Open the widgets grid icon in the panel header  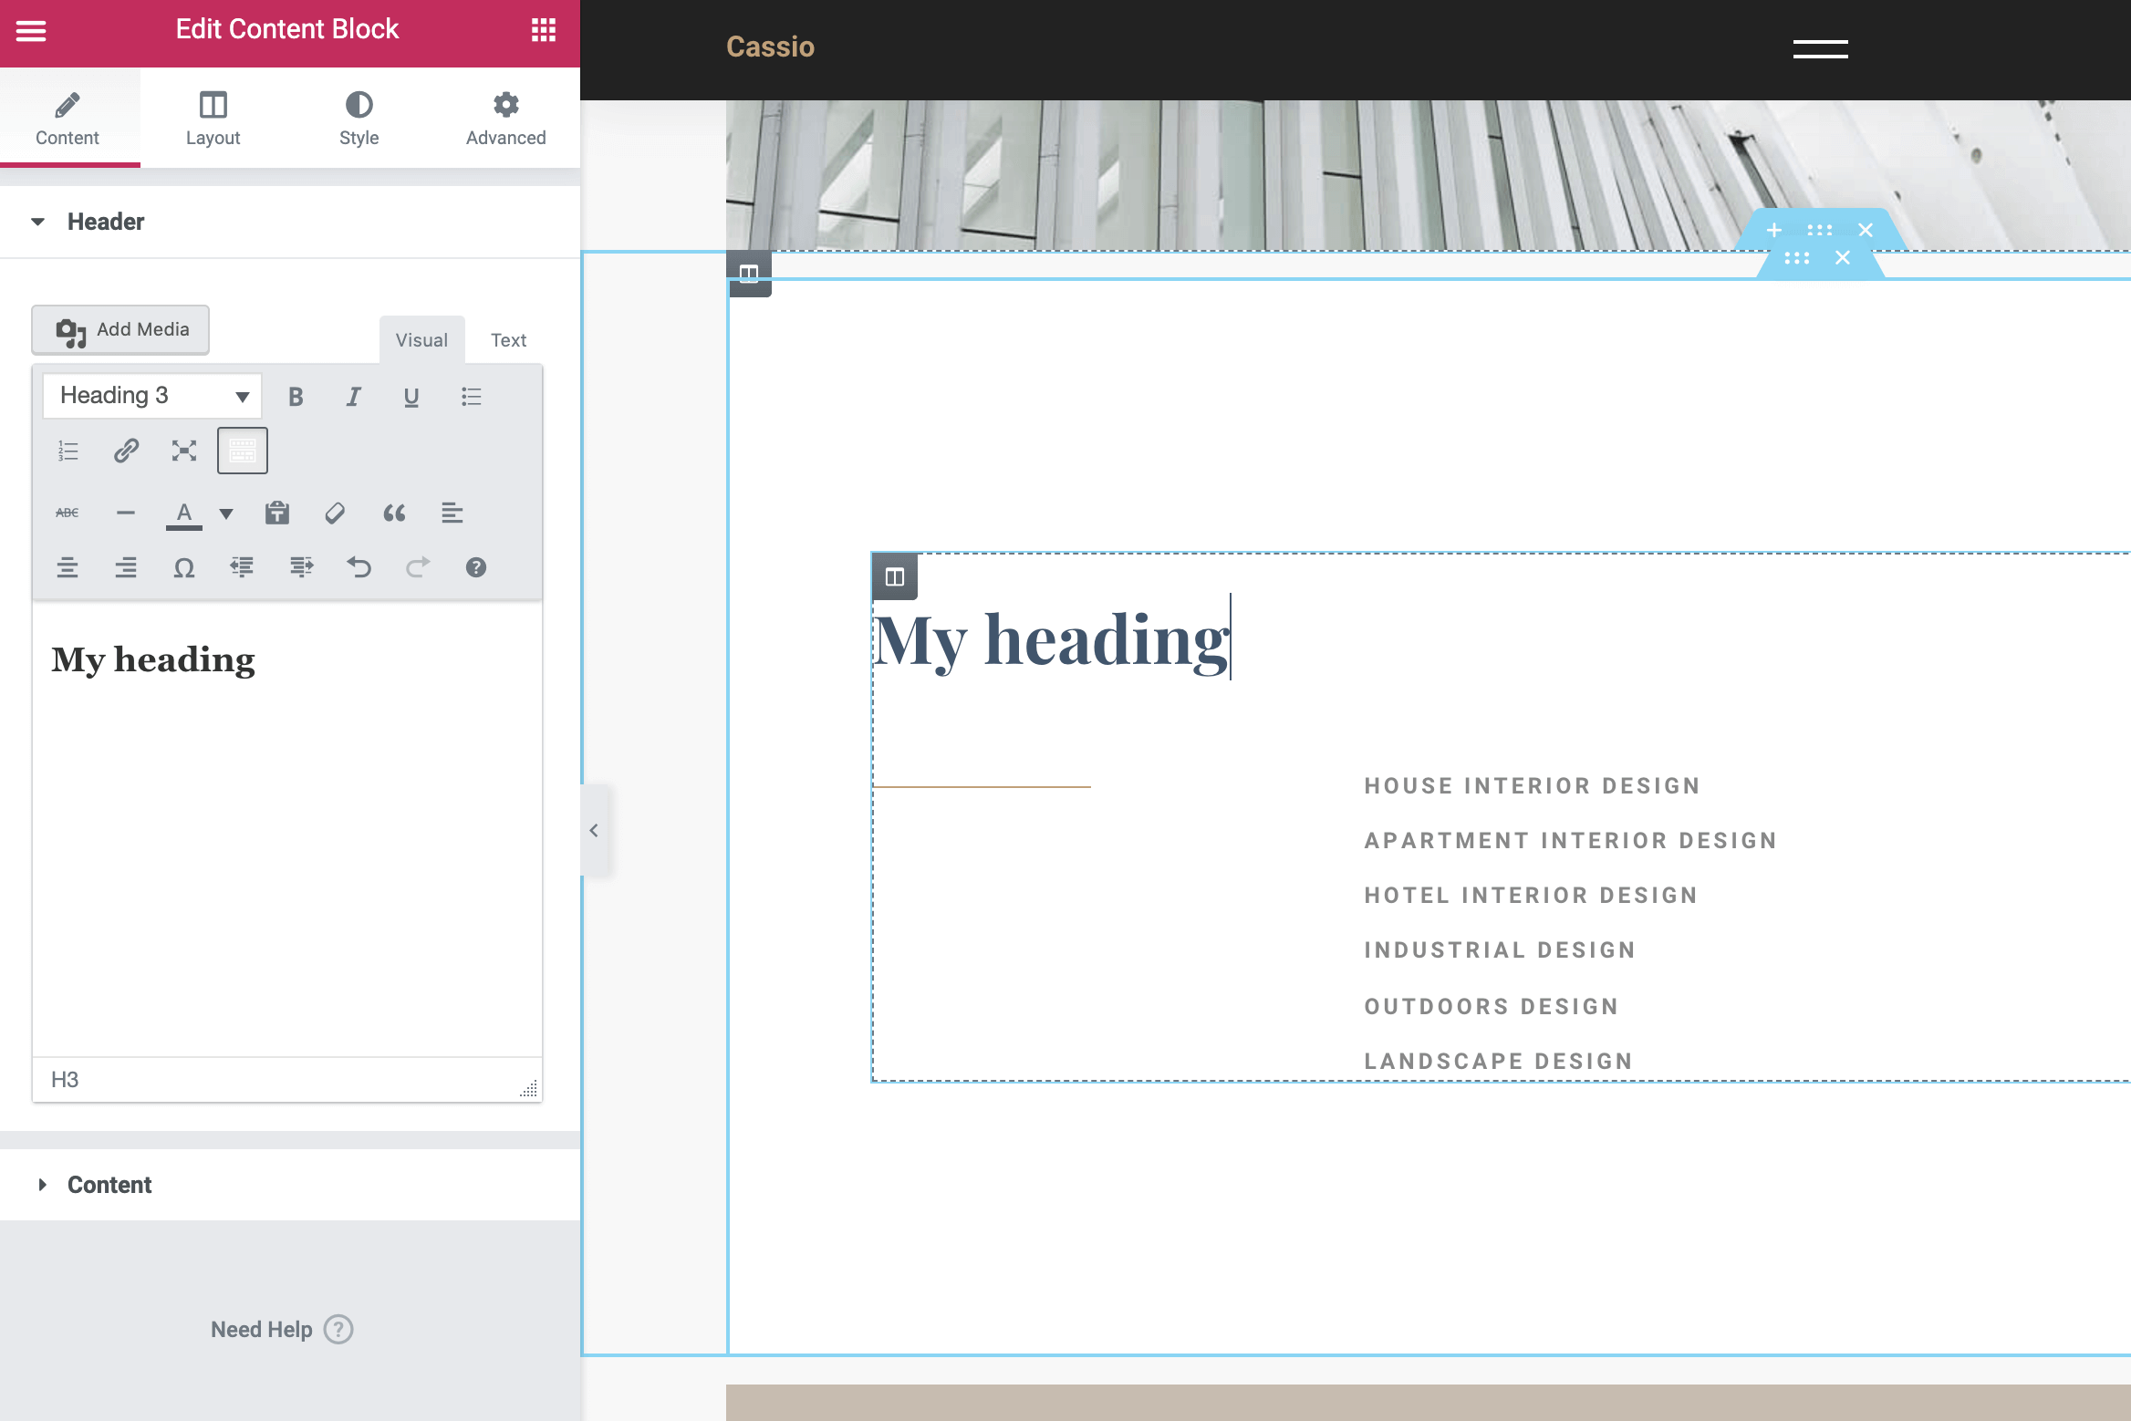pyautogui.click(x=544, y=30)
